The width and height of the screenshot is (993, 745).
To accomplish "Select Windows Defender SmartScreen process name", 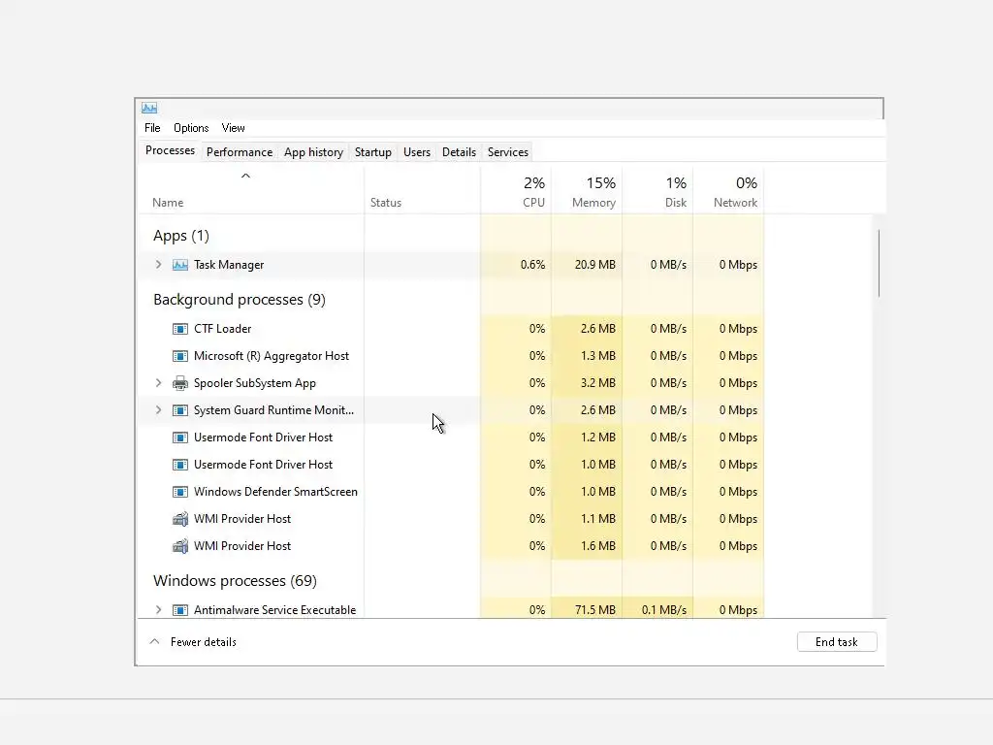I will tap(275, 492).
